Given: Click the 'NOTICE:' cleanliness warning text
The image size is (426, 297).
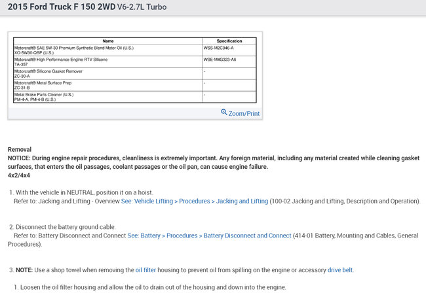Looking at the screenshot, I should (214, 162).
